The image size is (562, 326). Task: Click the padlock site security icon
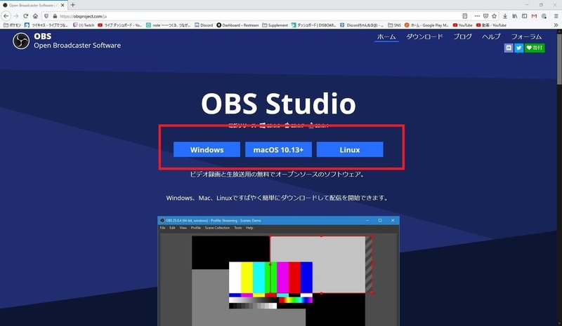[x=55, y=16]
